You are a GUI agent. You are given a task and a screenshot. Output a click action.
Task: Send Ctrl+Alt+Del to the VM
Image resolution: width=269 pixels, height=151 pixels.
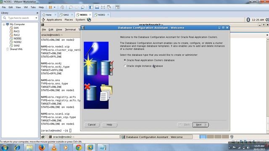pyautogui.click(x=62, y=8)
